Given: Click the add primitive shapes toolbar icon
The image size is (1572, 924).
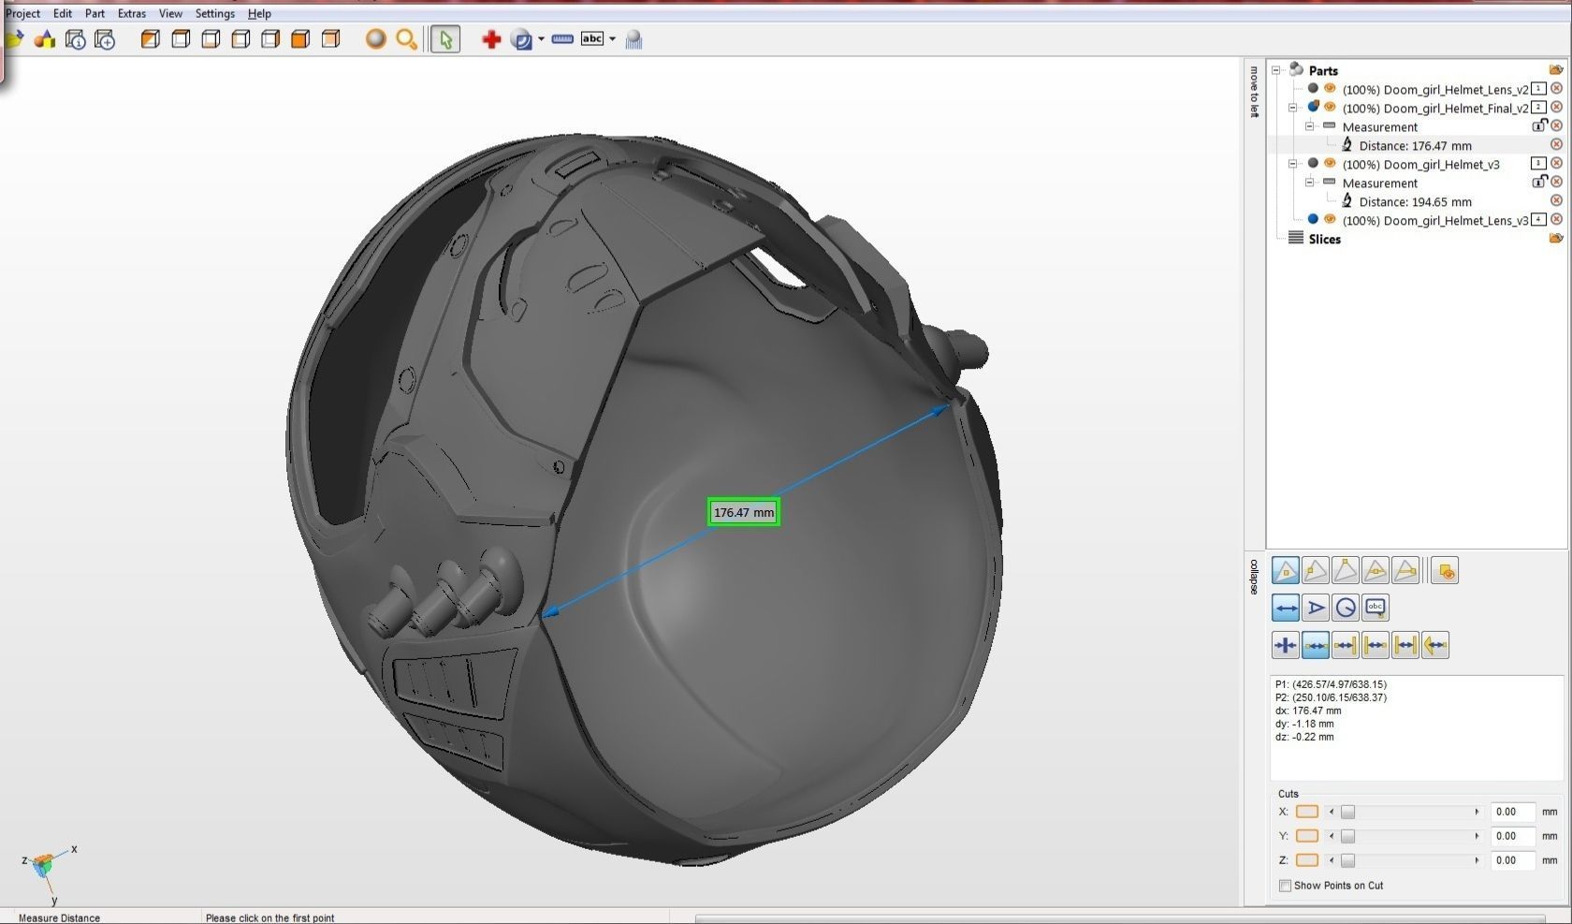Looking at the screenshot, I should tap(45, 39).
